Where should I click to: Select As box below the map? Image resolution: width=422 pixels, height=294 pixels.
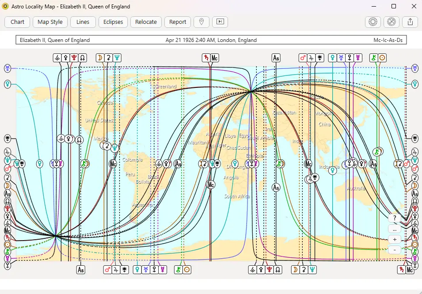(81, 270)
